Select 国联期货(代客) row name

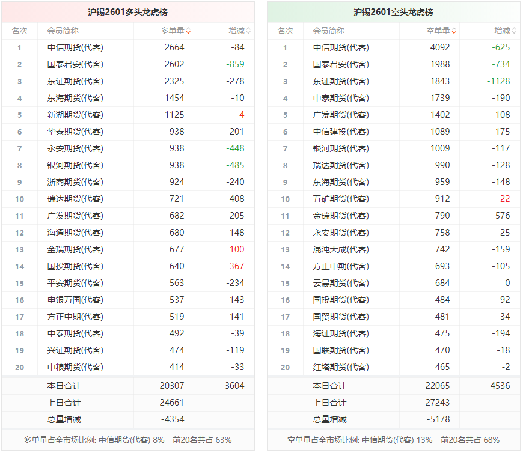[x=341, y=351]
